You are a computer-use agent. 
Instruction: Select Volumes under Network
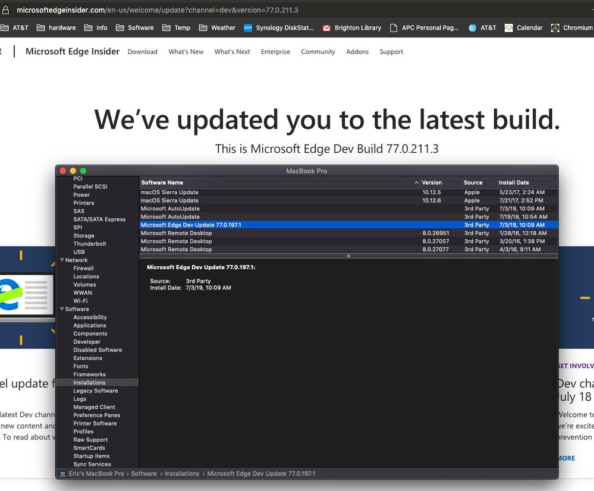84,284
